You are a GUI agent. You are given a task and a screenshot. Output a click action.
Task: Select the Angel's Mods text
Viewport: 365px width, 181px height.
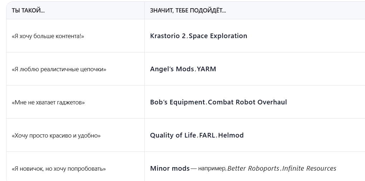point(172,69)
